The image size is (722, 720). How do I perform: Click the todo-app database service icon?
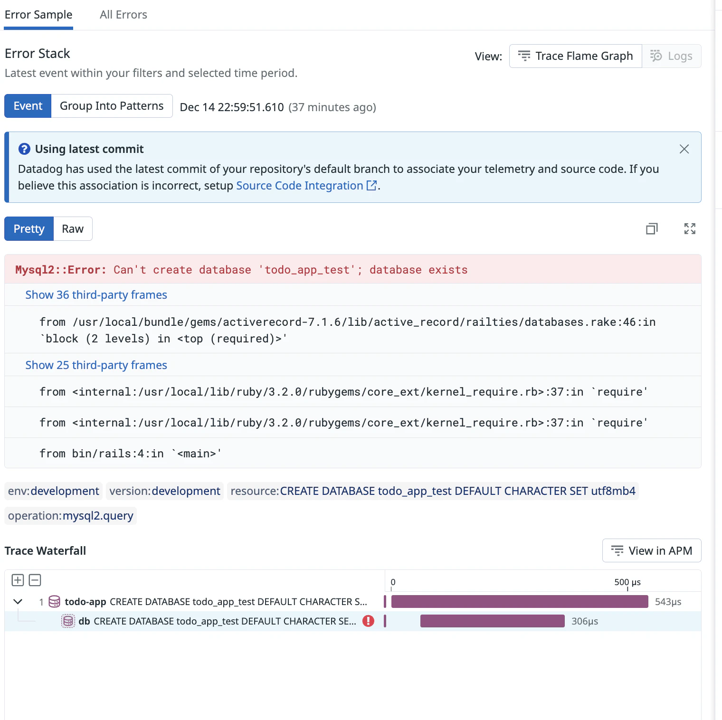pos(55,602)
